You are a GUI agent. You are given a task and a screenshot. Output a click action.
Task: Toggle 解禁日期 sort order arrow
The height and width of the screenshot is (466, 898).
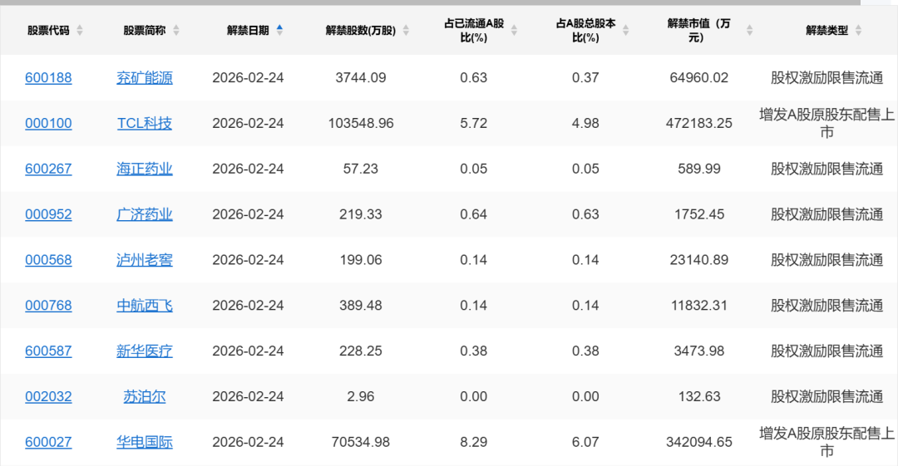pos(279,30)
